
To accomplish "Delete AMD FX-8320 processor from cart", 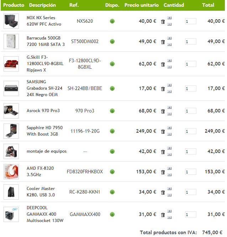I will coord(163,172).
